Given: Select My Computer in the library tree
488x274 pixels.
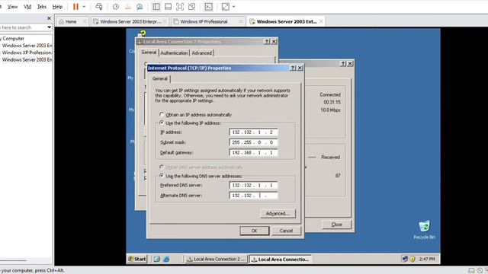Looking at the screenshot, I should 12,39.
